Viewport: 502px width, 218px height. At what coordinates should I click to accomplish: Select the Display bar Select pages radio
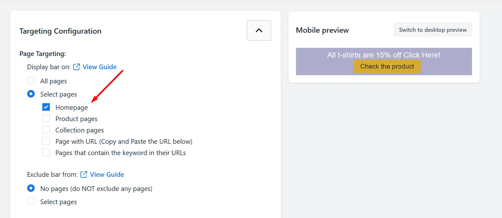[31, 94]
